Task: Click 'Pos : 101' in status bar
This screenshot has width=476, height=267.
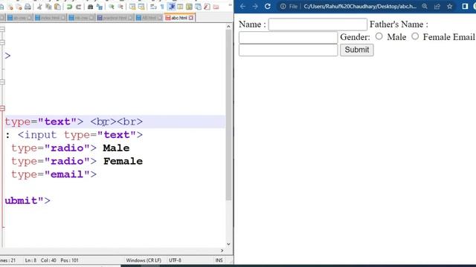Action: (x=69, y=260)
